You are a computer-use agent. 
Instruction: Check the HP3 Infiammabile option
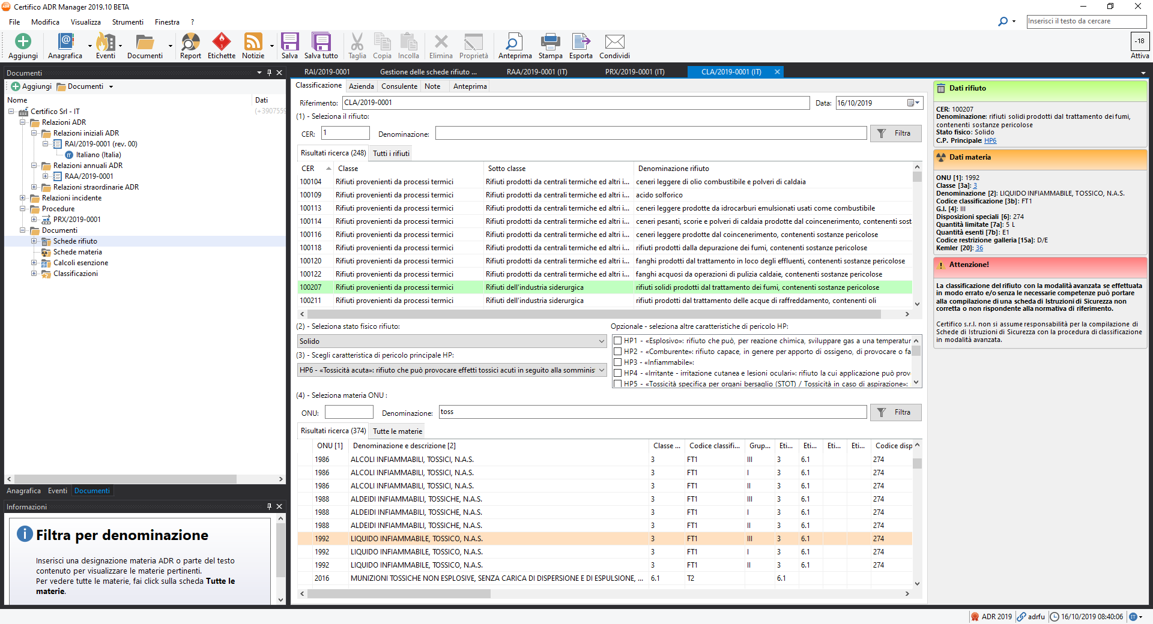617,362
